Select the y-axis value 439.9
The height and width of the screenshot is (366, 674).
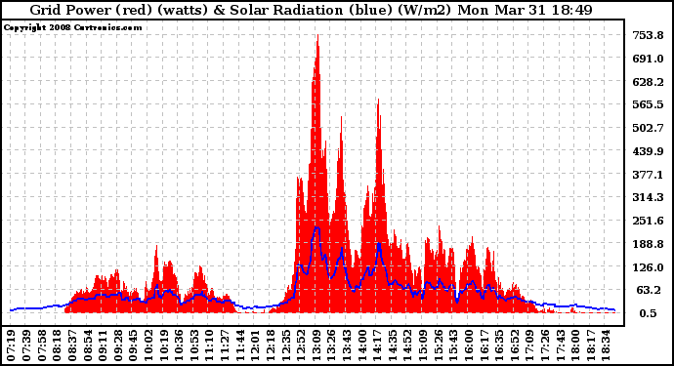coord(648,151)
